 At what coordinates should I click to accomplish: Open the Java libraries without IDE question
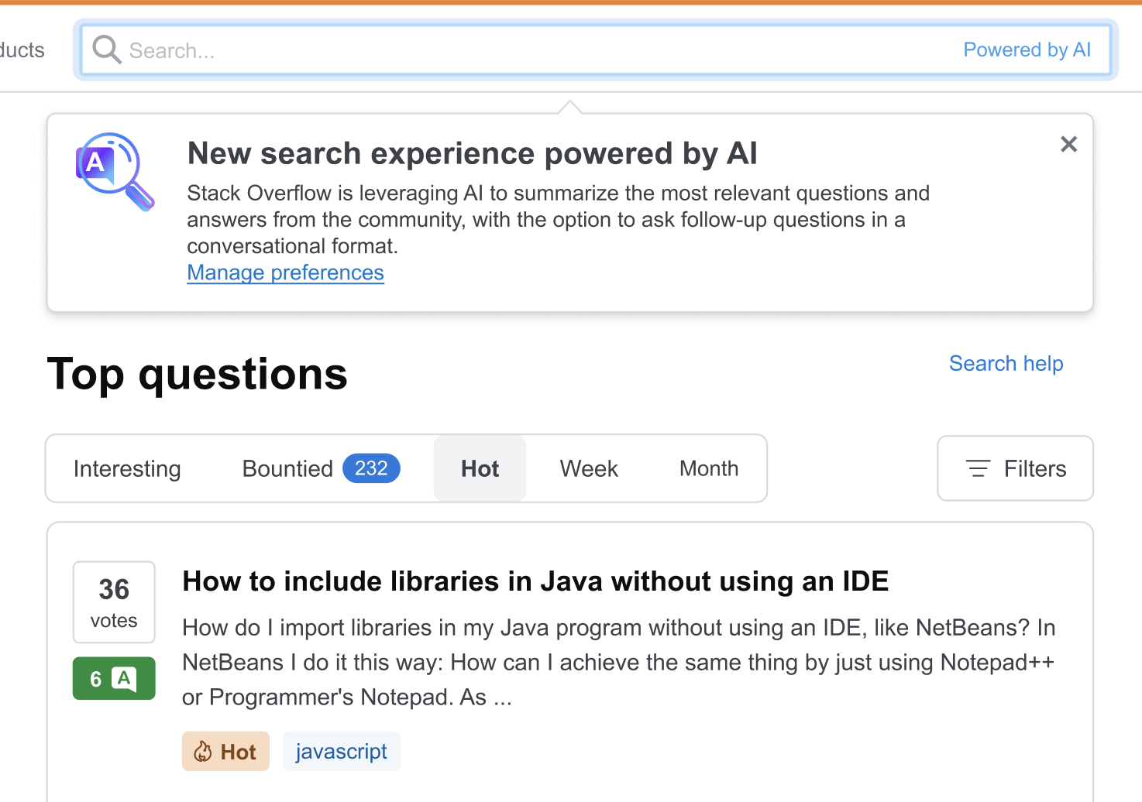(x=535, y=581)
